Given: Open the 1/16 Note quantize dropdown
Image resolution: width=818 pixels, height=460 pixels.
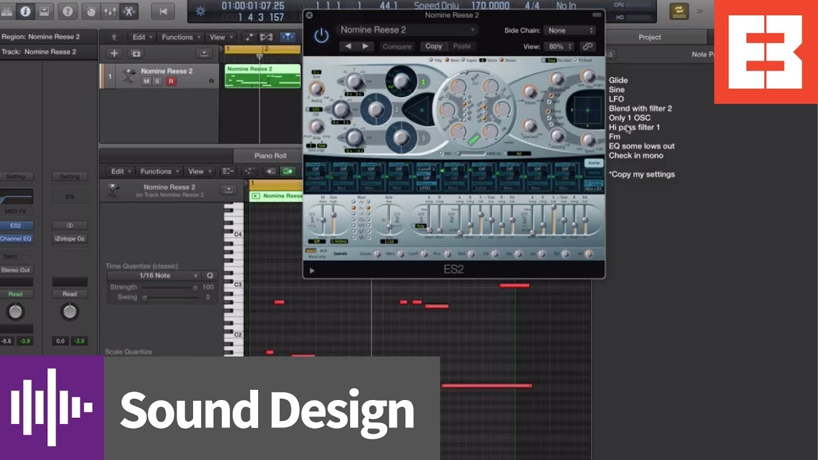Looking at the screenshot, I should [153, 275].
